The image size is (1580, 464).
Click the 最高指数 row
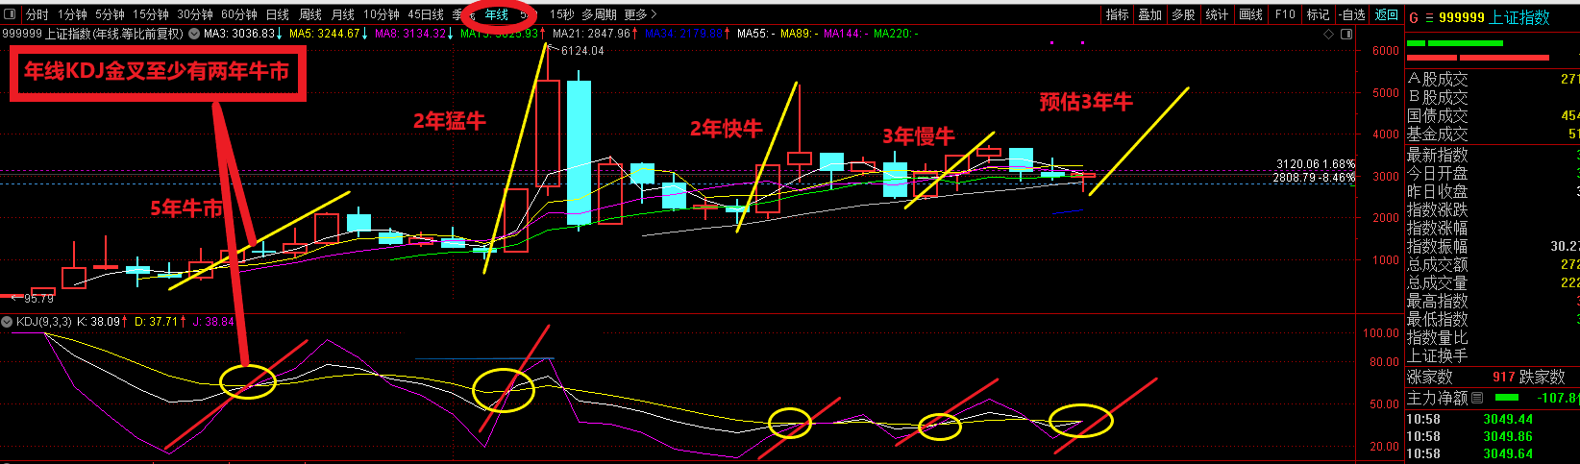[x=1493, y=301]
